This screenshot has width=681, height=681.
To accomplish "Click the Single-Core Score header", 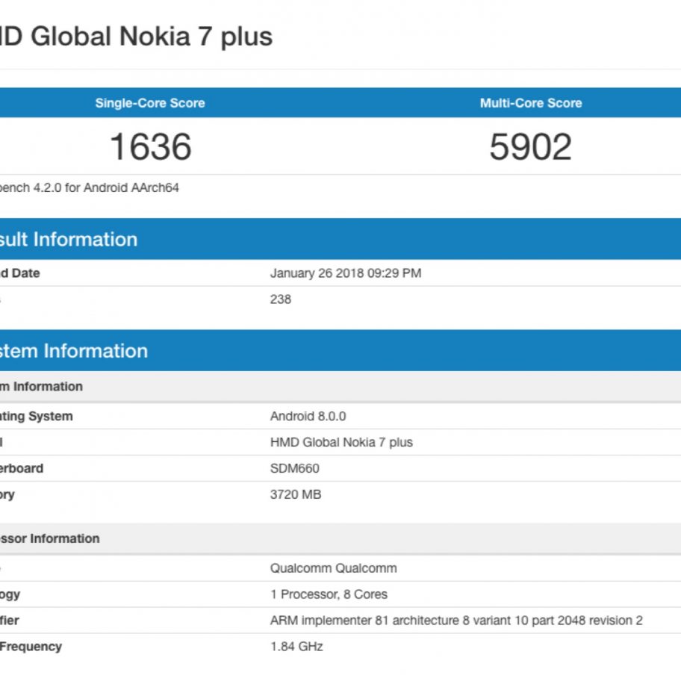I will click(150, 103).
